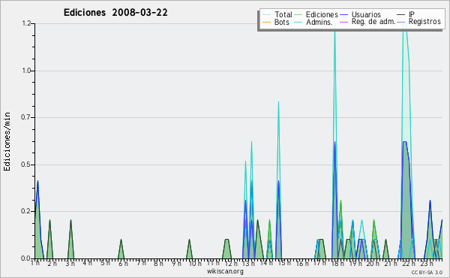450x278 pixels.
Task: Open the wikiscan.org link below chart
Action: point(225,271)
